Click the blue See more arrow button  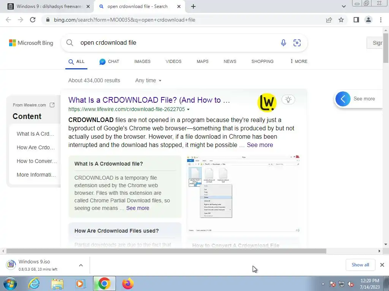(343, 99)
